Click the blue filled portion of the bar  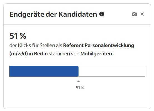tap(44, 71)
